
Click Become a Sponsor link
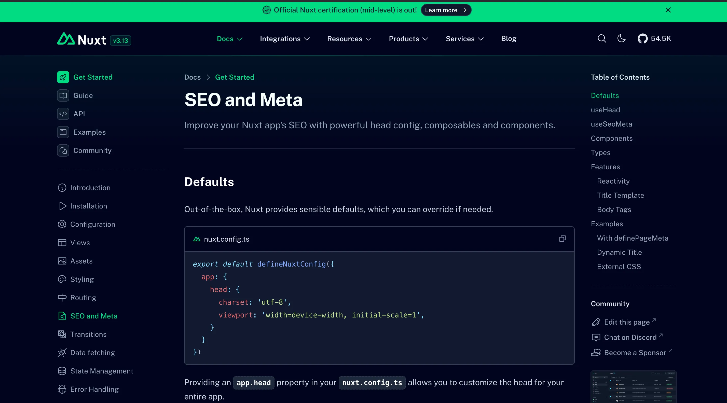pyautogui.click(x=632, y=353)
